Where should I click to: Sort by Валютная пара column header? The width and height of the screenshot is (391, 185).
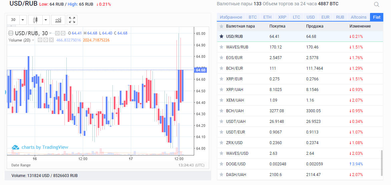pyautogui.click(x=241, y=26)
